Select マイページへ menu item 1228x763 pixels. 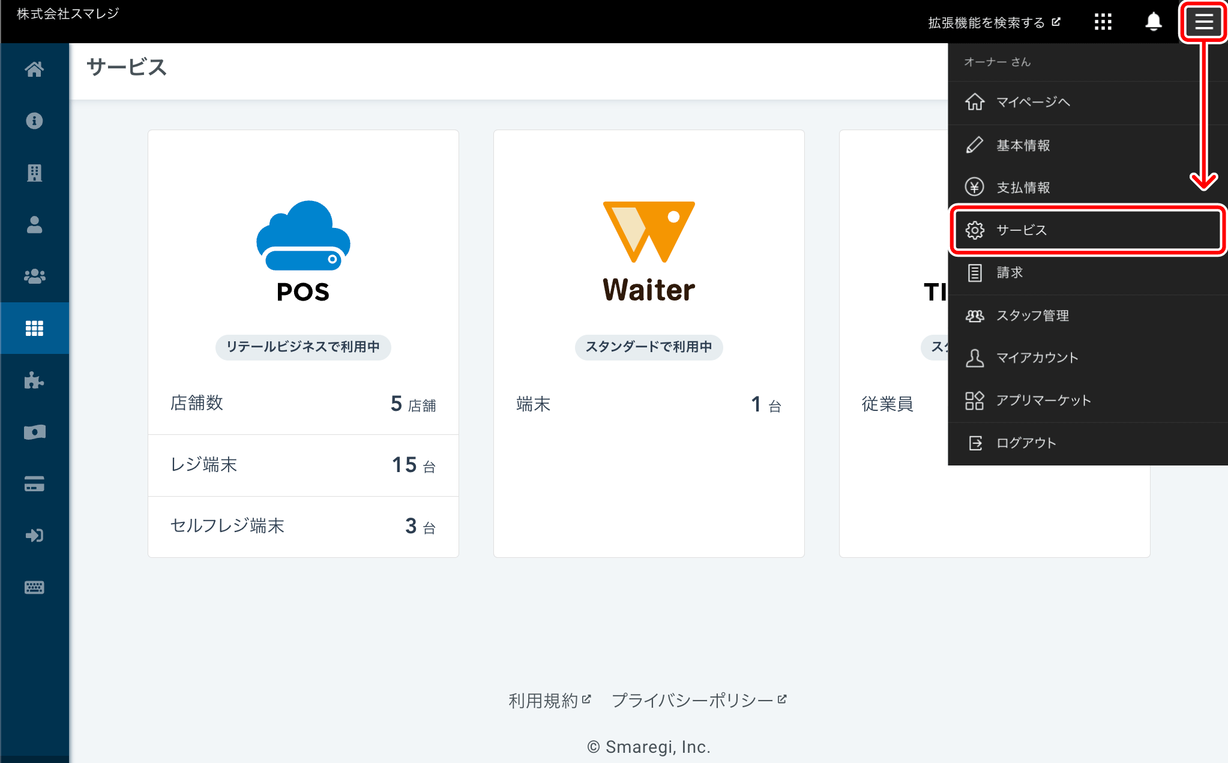[x=1088, y=103]
